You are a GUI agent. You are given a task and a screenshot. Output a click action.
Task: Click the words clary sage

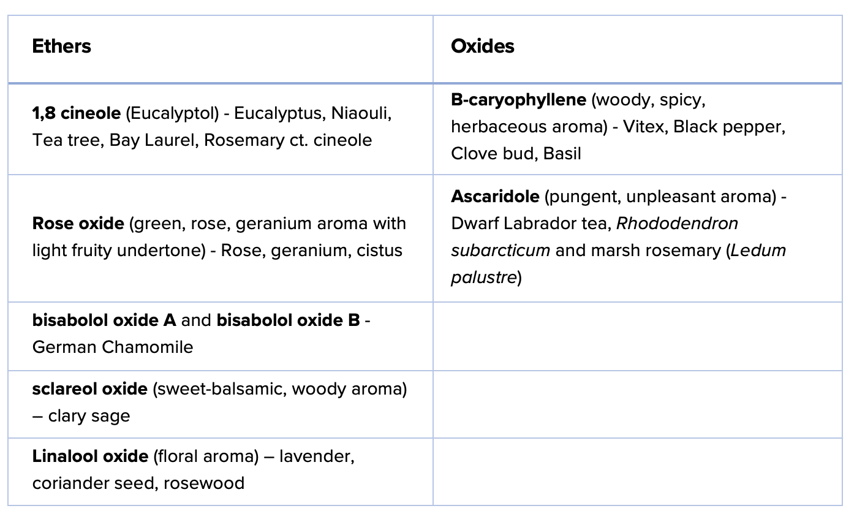pyautogui.click(x=89, y=415)
